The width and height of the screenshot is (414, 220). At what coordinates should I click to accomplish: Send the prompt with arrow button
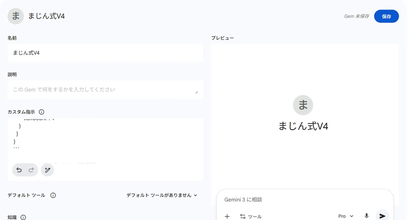pos(382,216)
